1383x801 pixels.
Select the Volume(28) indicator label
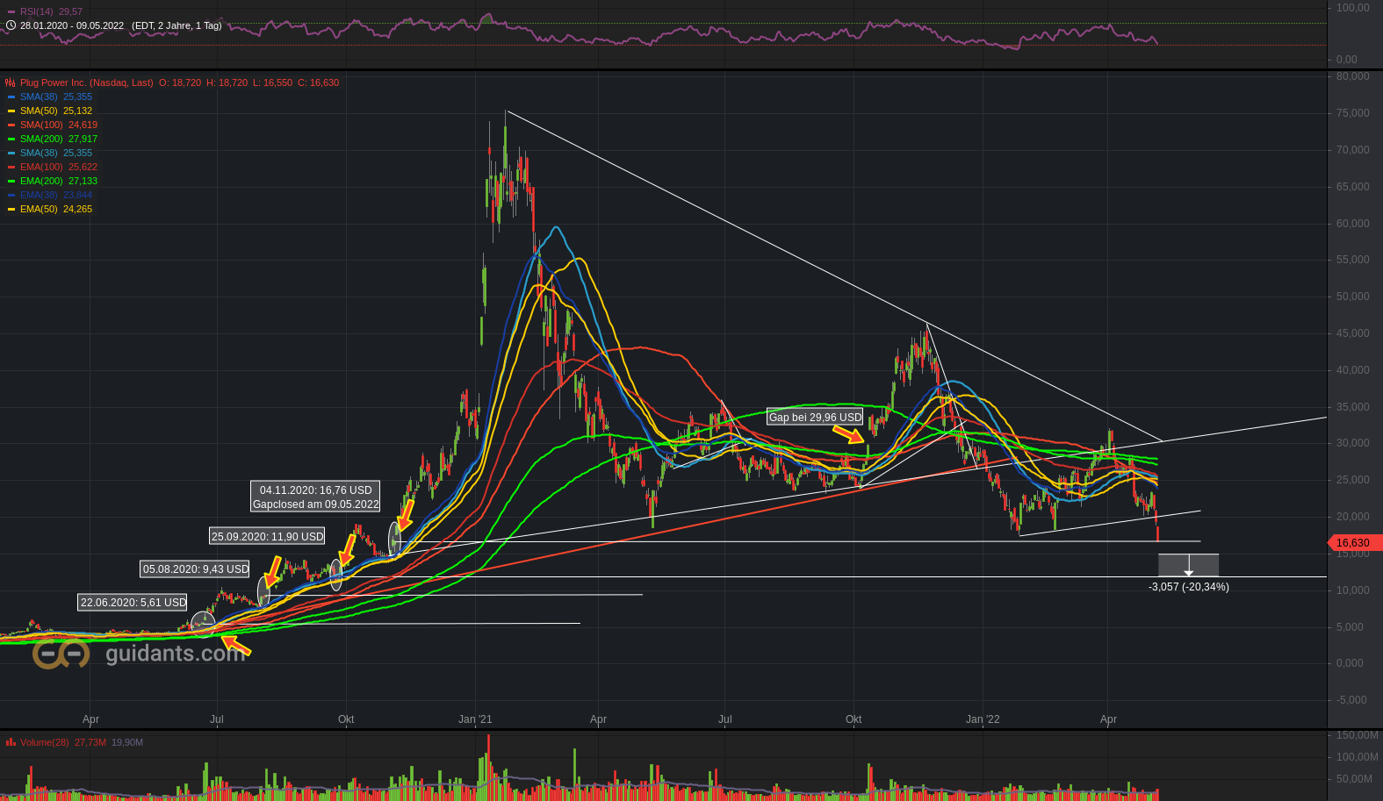(x=44, y=742)
